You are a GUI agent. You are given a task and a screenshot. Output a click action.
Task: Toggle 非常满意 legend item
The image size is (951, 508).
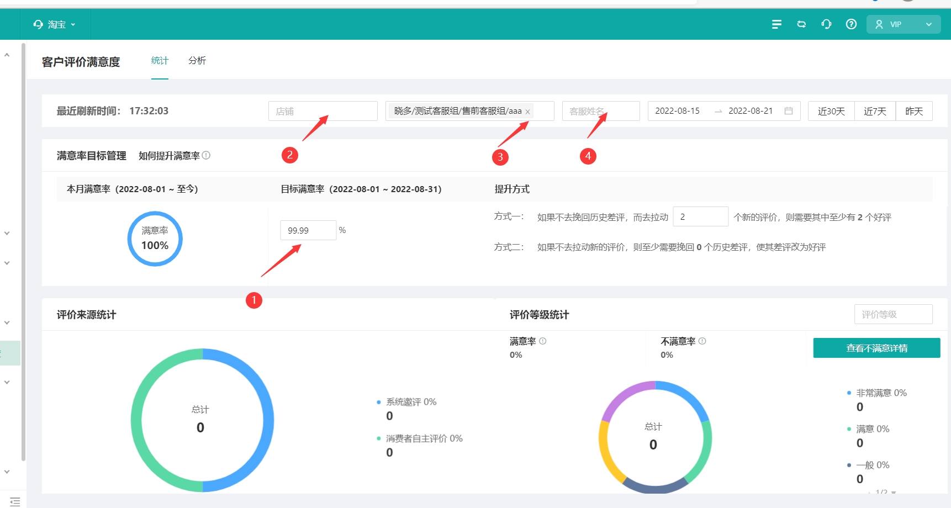877,393
